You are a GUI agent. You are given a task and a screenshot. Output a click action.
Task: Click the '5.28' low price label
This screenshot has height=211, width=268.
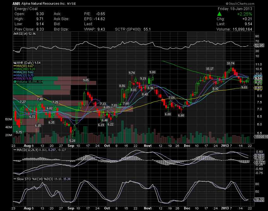pyautogui.click(x=72, y=141)
